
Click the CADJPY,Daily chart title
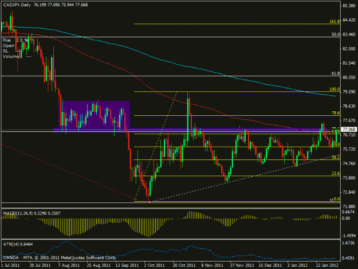pyautogui.click(x=17, y=5)
